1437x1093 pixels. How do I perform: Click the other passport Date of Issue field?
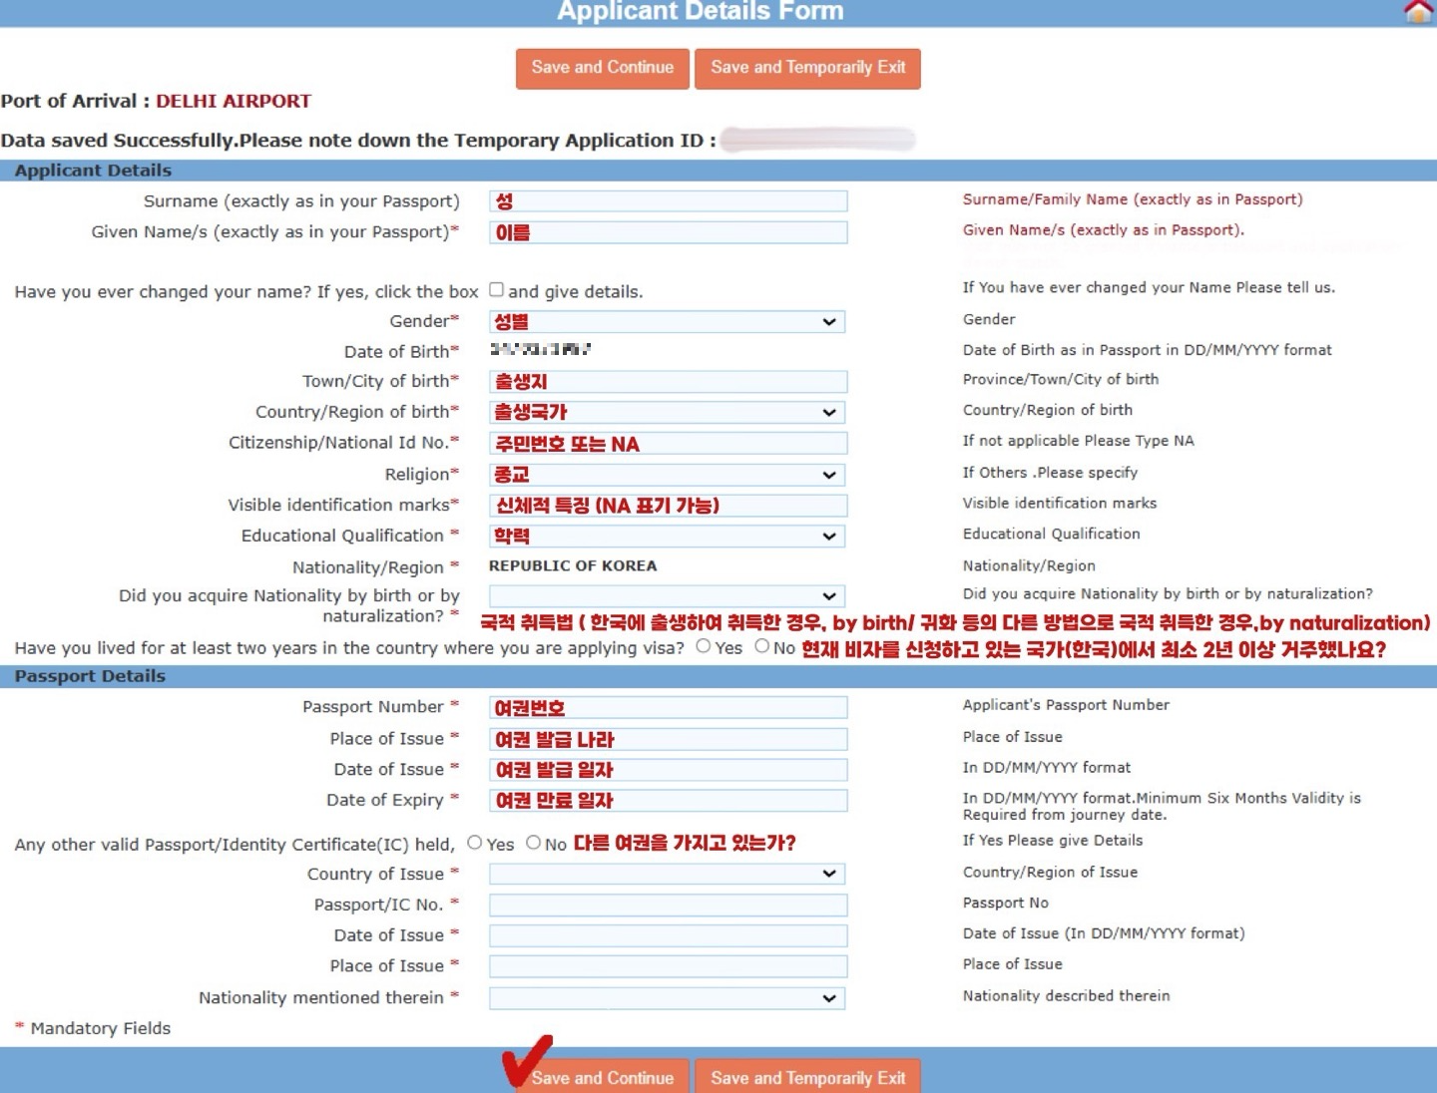(669, 935)
